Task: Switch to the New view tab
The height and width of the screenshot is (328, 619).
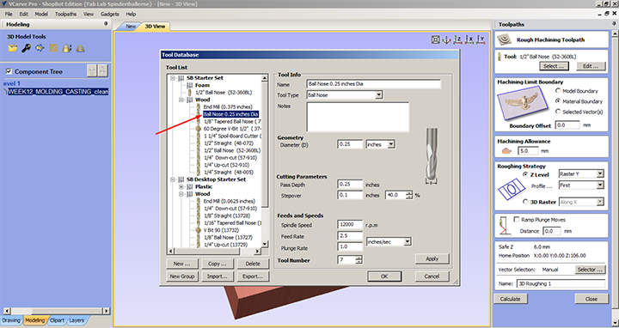Action: pos(131,27)
